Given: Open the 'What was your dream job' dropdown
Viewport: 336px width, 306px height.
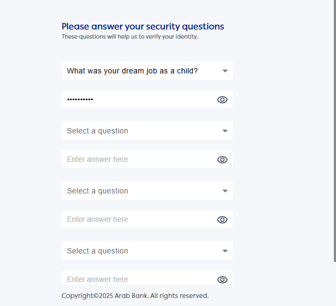Looking at the screenshot, I should tap(139, 71).
